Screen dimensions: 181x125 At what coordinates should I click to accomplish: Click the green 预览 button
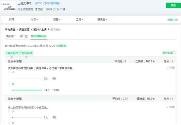(173, 5)
